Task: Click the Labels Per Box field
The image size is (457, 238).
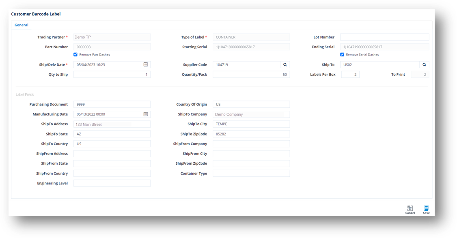Action: coord(350,74)
